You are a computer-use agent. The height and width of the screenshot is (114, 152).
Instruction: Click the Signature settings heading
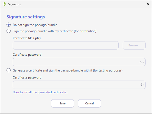point(26,17)
